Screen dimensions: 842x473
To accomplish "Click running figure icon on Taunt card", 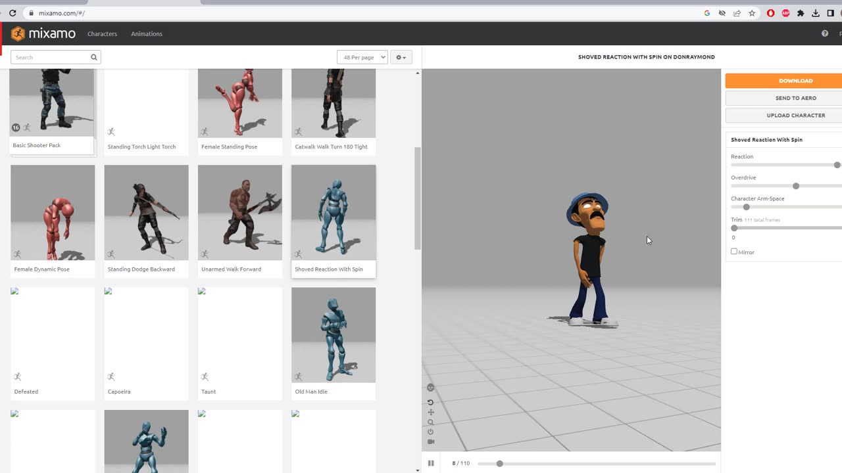I will [205, 376].
